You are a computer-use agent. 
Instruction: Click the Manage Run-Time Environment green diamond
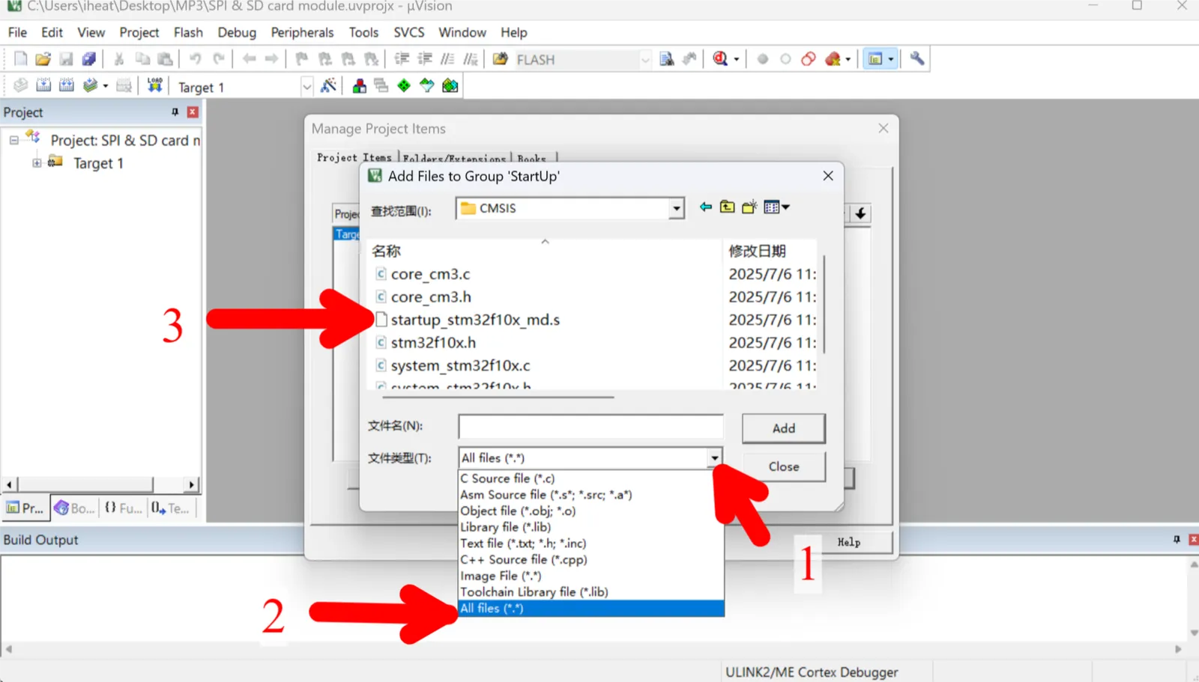click(404, 85)
